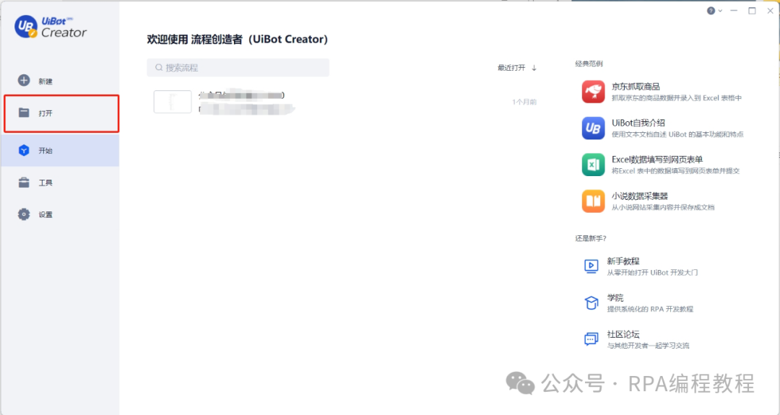Open the 社区论坛 link title
The height and width of the screenshot is (415, 780).
click(x=623, y=334)
